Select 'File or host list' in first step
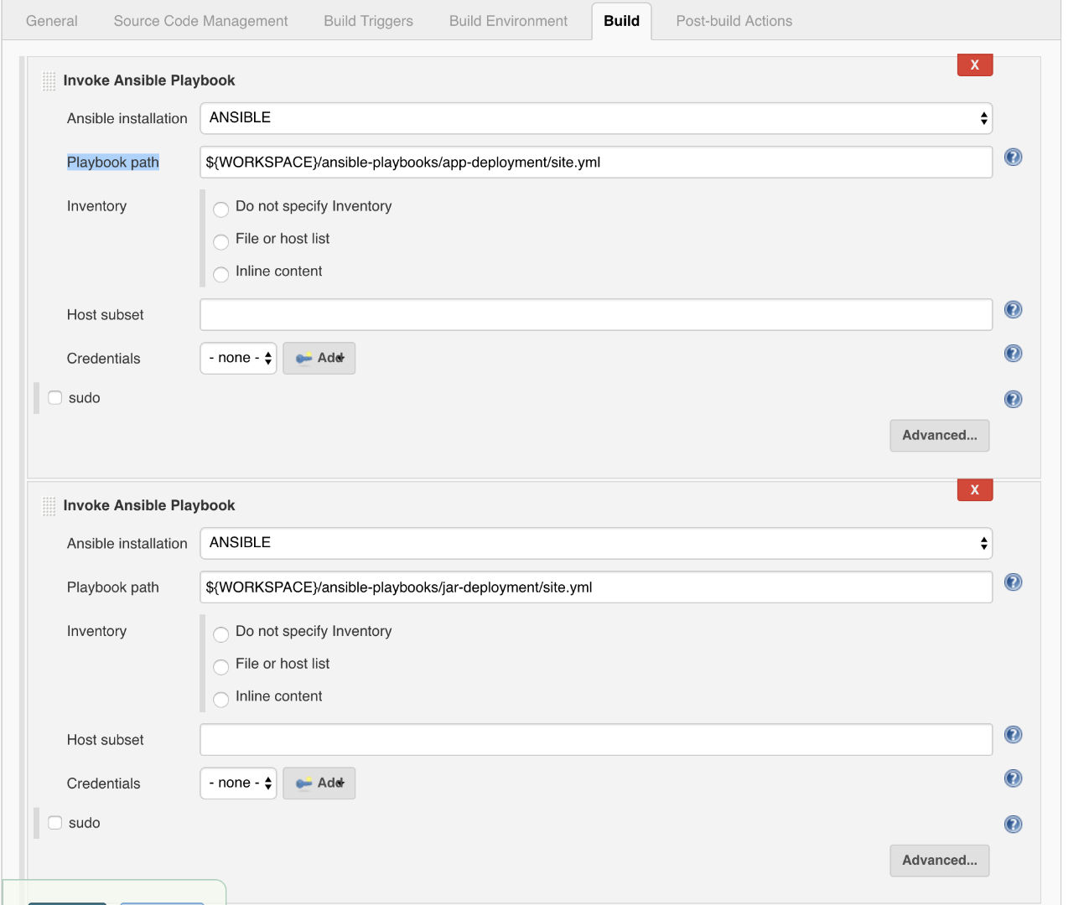The image size is (1084, 905). tap(221, 241)
